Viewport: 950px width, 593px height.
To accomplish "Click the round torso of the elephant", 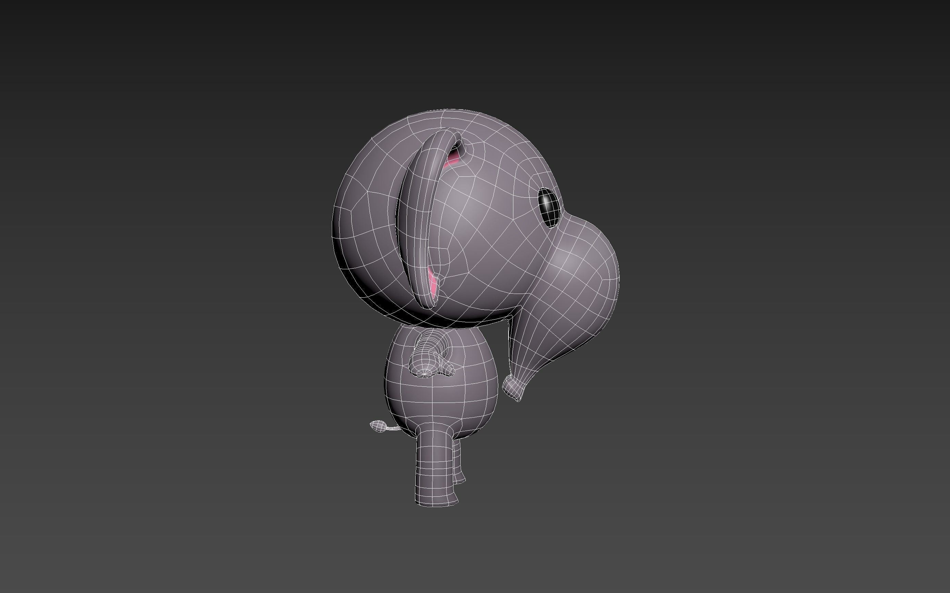I will 441,382.
